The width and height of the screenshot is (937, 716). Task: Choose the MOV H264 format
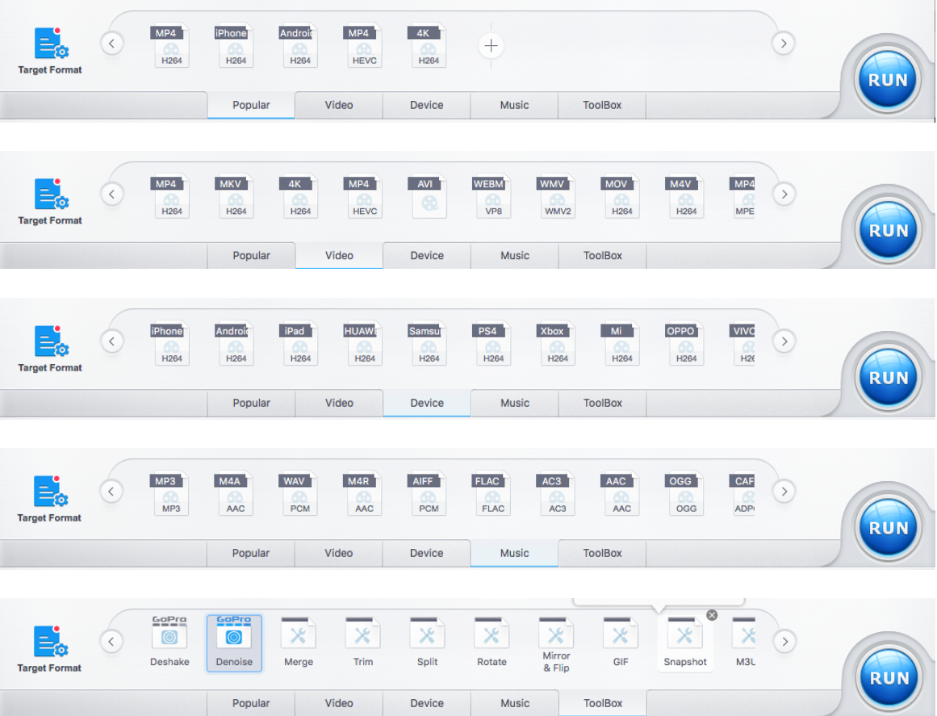point(621,196)
